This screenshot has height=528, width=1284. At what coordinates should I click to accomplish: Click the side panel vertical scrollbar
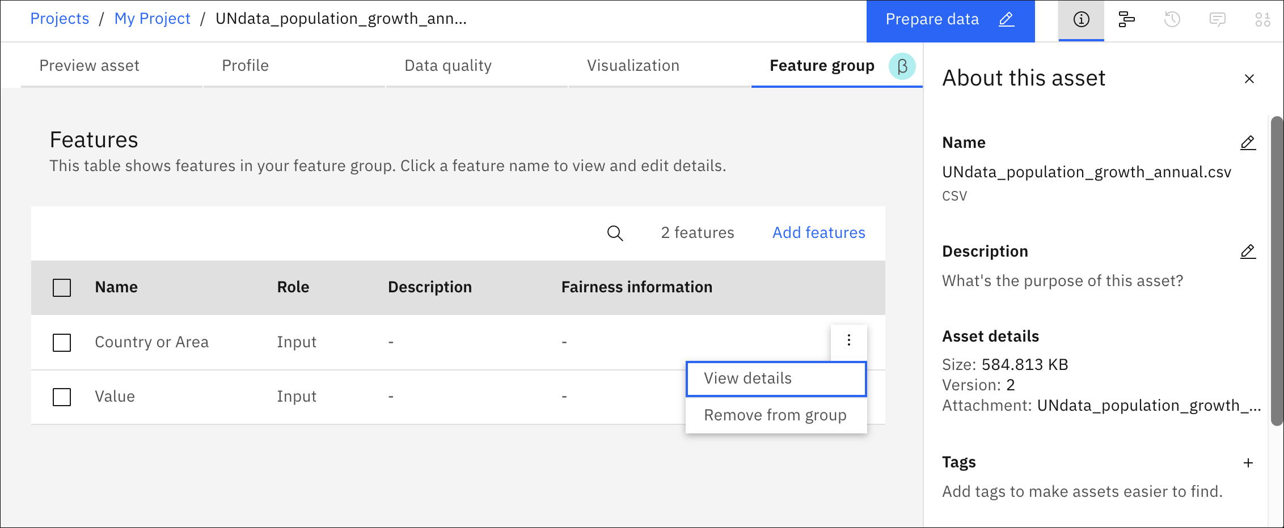point(1277,271)
